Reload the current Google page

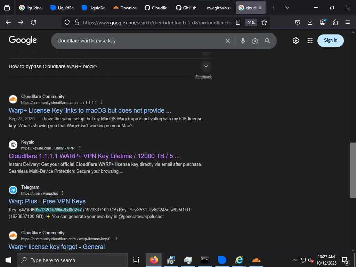[x=33, y=22]
